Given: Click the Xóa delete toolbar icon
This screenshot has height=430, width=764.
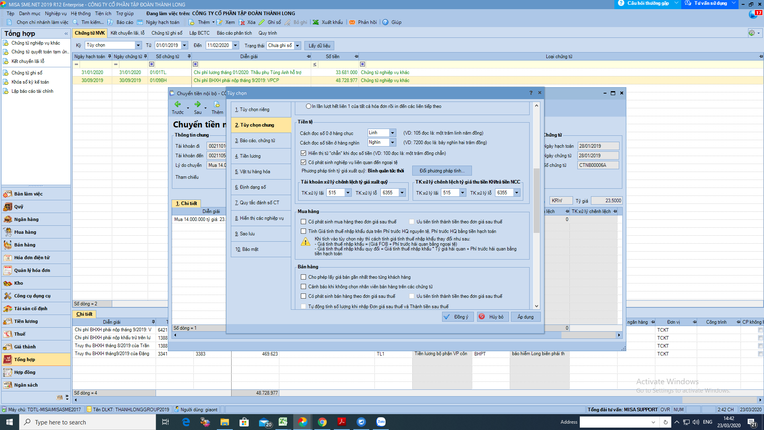Looking at the screenshot, I should (242, 22).
